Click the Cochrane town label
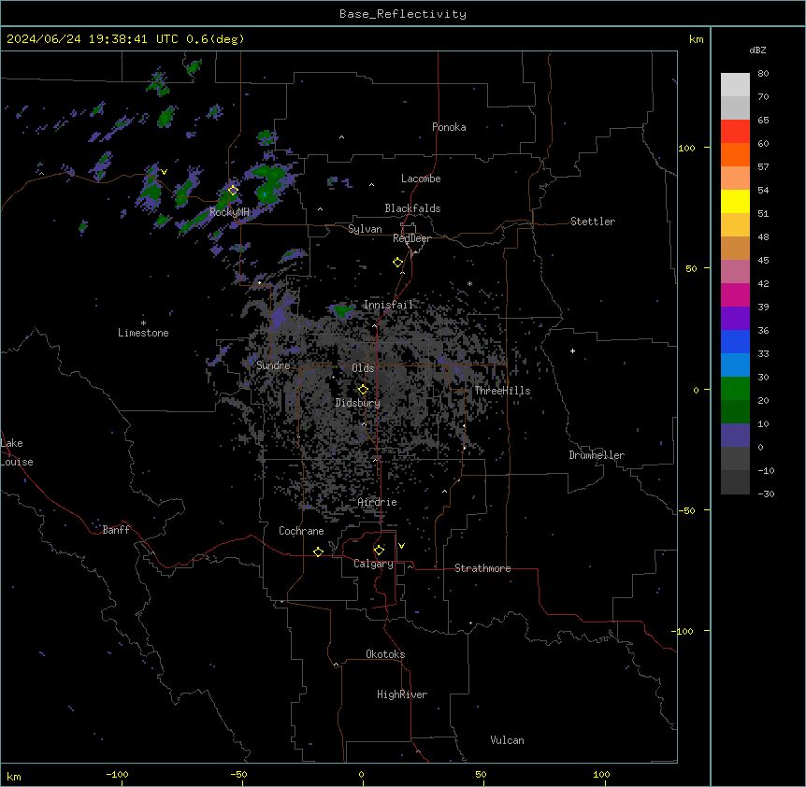The image size is (806, 787). coord(301,531)
